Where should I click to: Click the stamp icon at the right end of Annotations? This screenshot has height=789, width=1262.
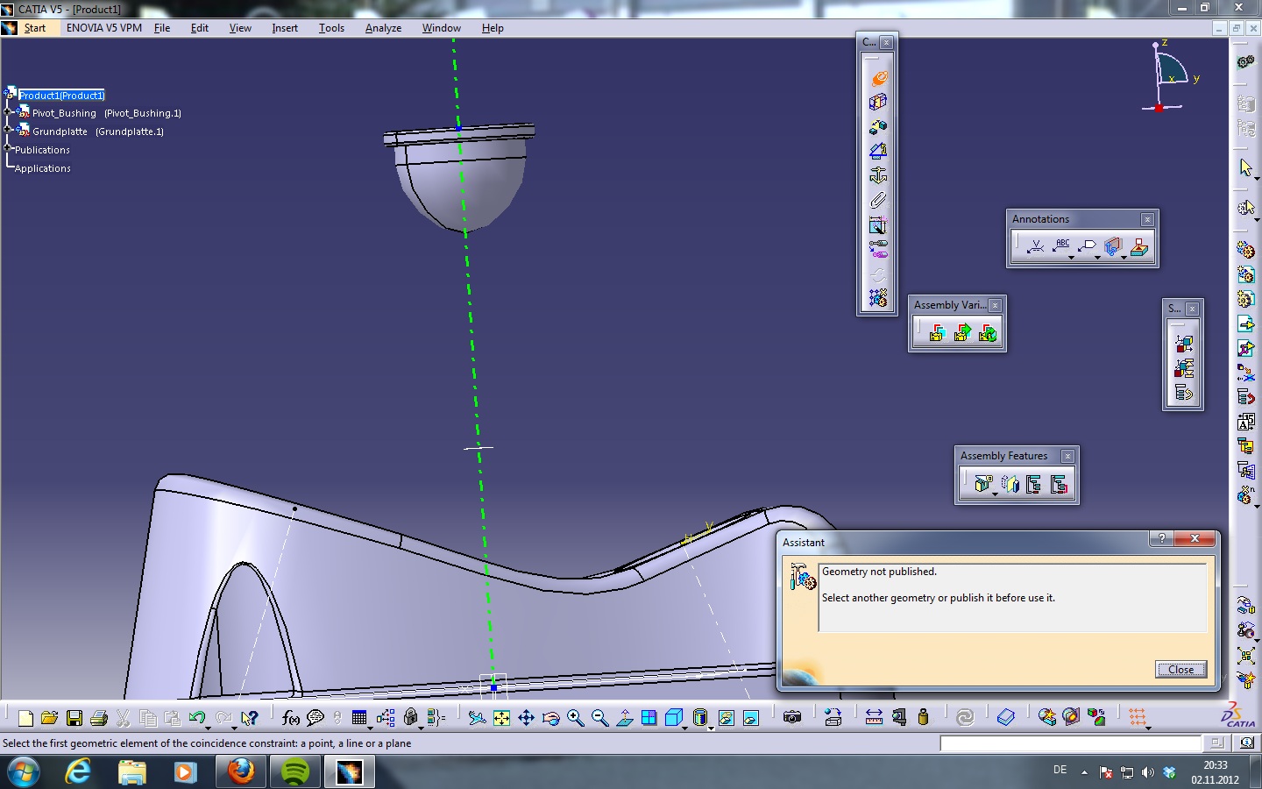(x=1139, y=247)
